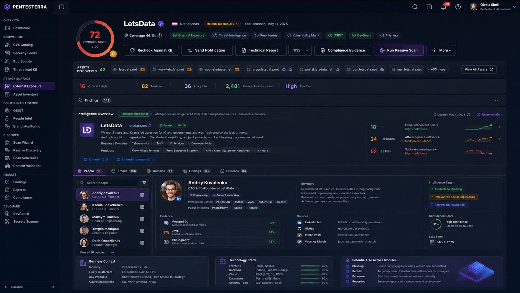This screenshot has height=293, width=520.
Task: Expand the SE Risk social engineering row
Action: click(499, 151)
